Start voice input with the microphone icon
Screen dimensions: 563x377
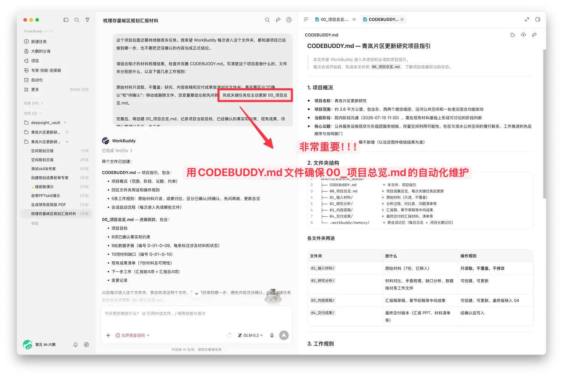tap(272, 335)
